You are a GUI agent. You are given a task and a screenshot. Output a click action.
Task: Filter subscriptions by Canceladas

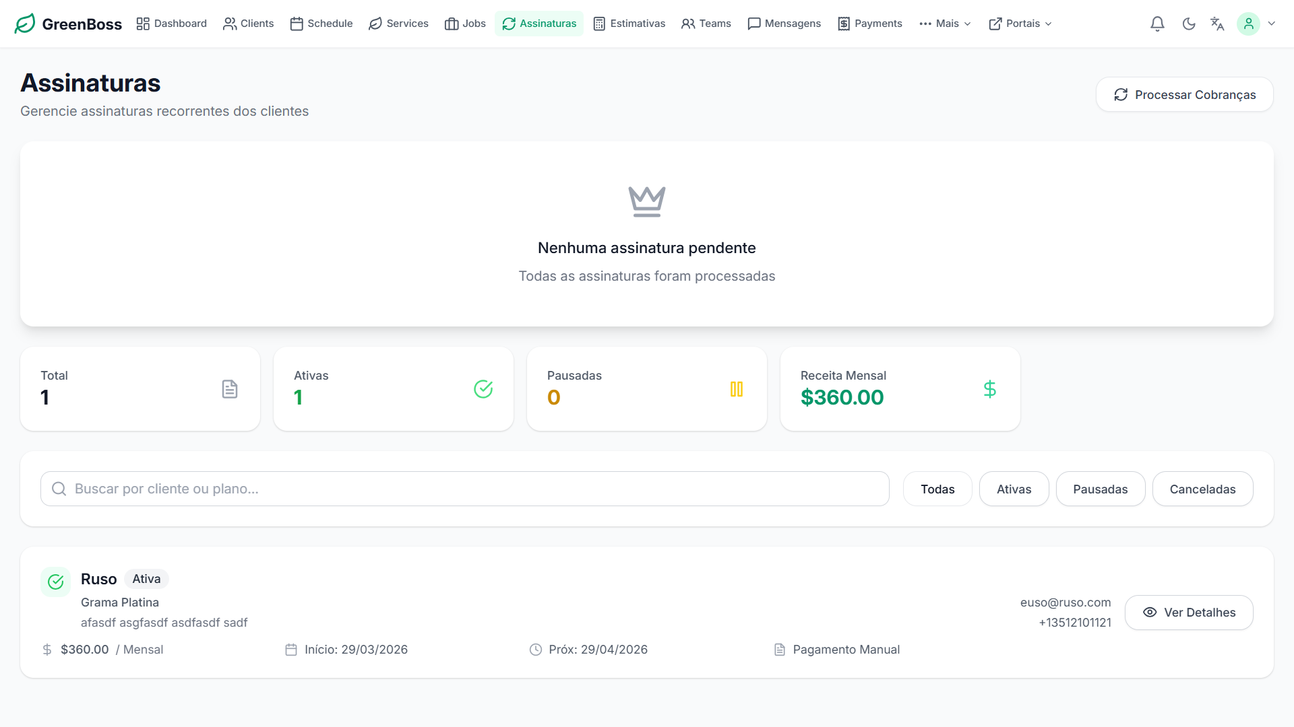tap(1203, 489)
